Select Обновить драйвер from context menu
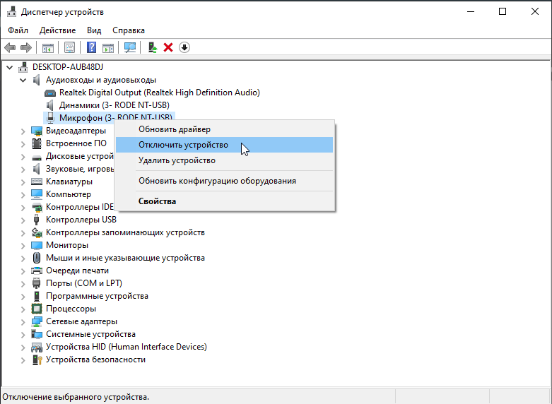The width and height of the screenshot is (552, 404). (x=174, y=129)
